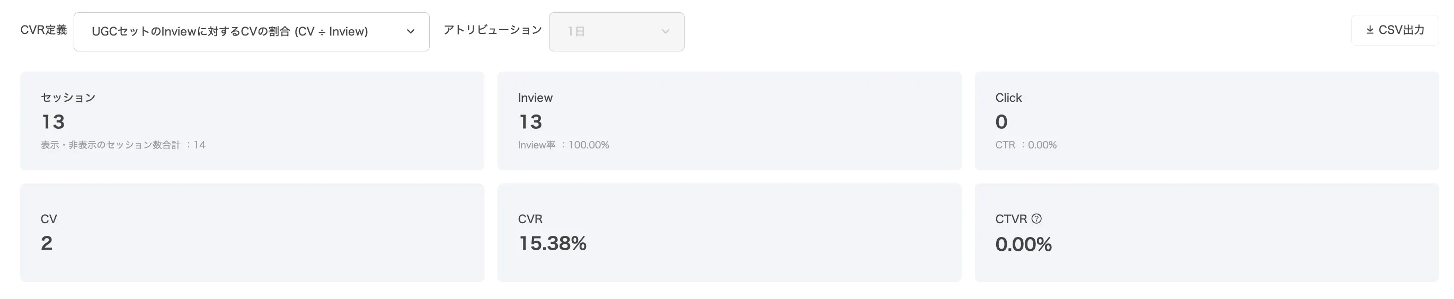
Task: Click the CTVR card label text
Action: [x=1011, y=219]
